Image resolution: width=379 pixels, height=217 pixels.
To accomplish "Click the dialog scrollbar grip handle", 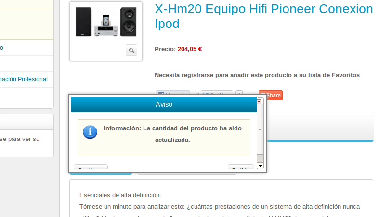I will pyautogui.click(x=260, y=129).
